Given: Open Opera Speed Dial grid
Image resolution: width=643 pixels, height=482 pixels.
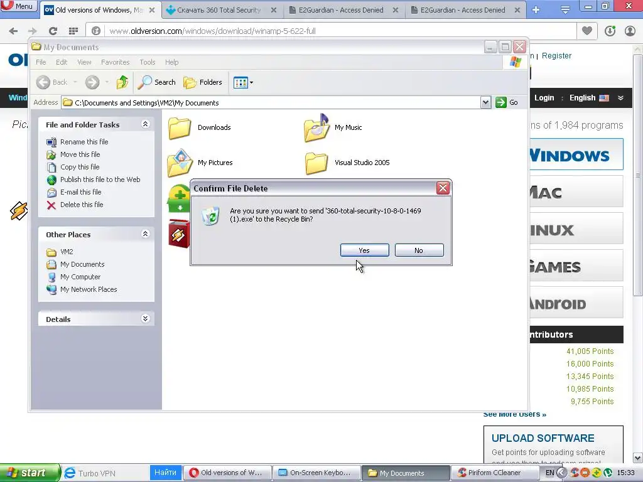Looking at the screenshot, I should pyautogui.click(x=73, y=31).
